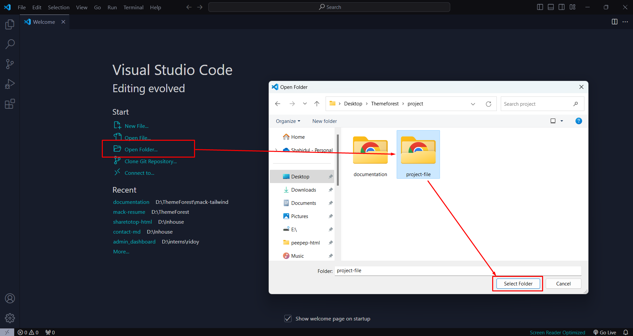The image size is (633, 336).
Task: Expand recent locations chevron in dialog
Action: point(305,104)
